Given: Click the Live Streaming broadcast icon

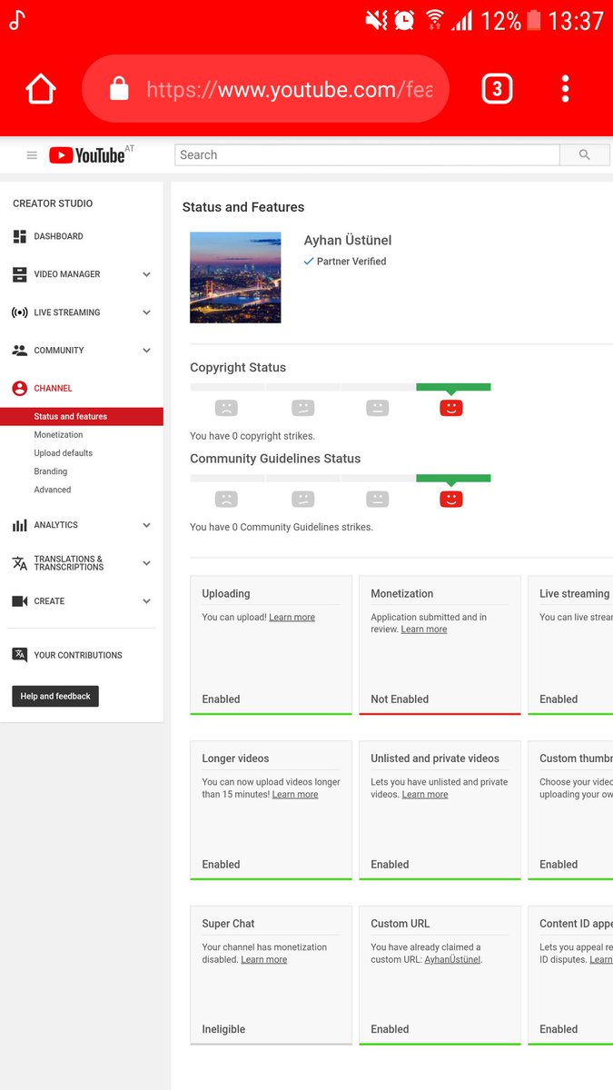Looking at the screenshot, I should (x=20, y=312).
